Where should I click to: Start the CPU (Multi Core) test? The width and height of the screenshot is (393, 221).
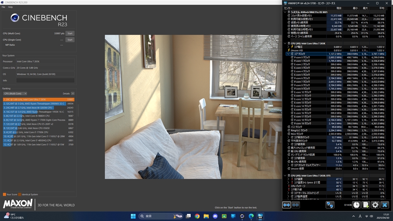coord(70,33)
